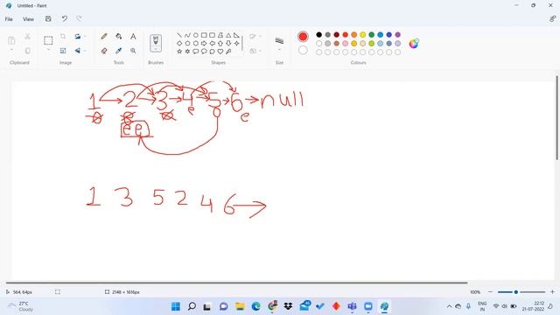Choose the Line shape
Screen dimensions: 560x315
point(179,35)
